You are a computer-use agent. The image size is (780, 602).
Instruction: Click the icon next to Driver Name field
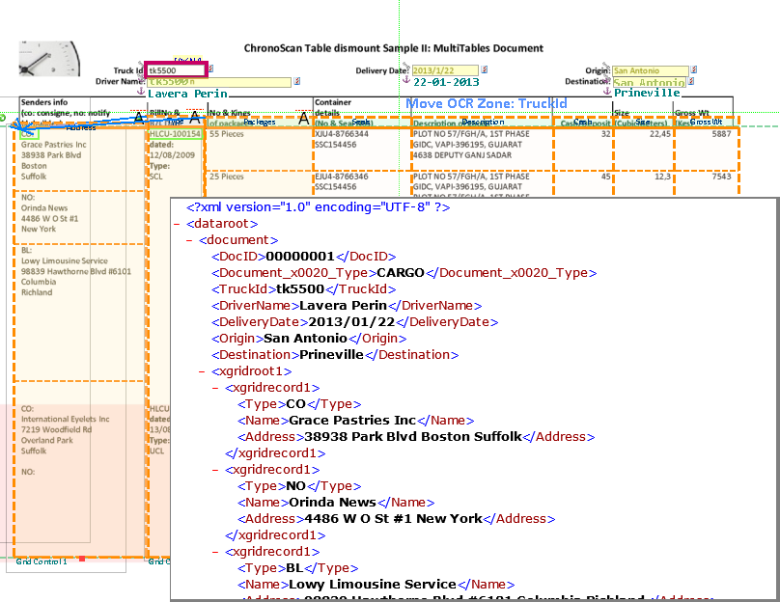pyautogui.click(x=297, y=80)
